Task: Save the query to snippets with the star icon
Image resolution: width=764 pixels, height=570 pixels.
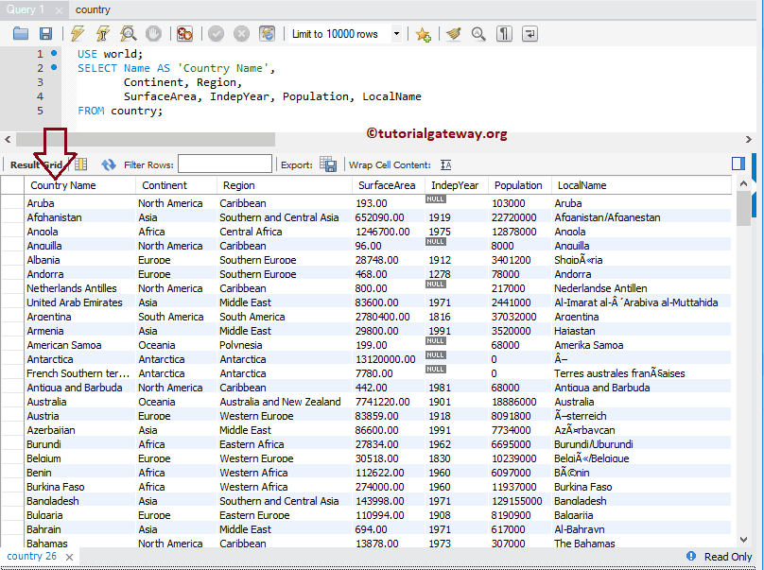Action: (424, 33)
